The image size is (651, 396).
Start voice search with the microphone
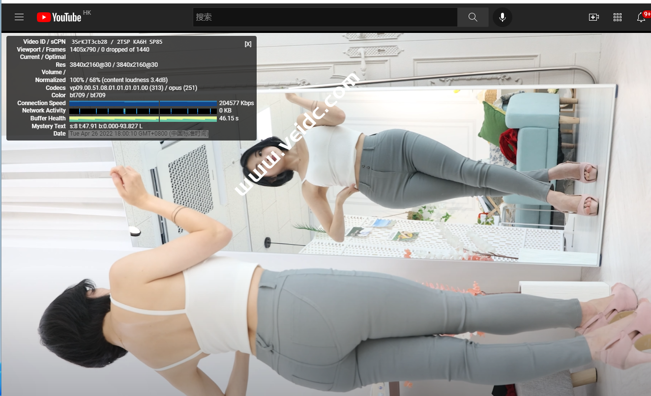pos(502,17)
